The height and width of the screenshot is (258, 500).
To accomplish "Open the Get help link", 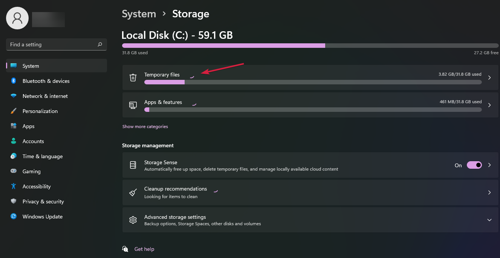I will 144,249.
